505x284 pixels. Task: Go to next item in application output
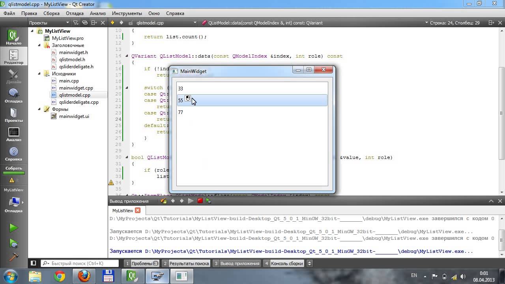[181, 201]
